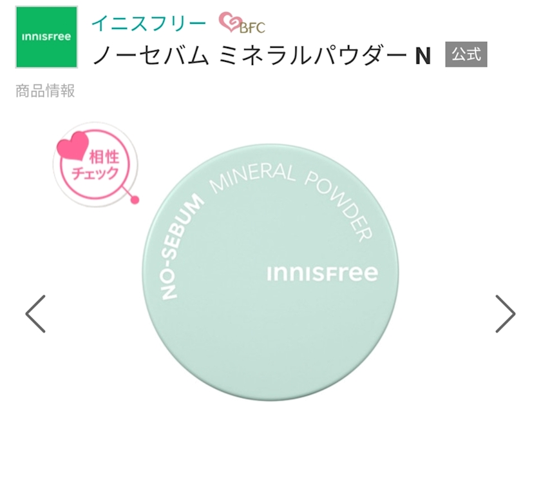Show the next product image with right chevron

click(x=505, y=314)
